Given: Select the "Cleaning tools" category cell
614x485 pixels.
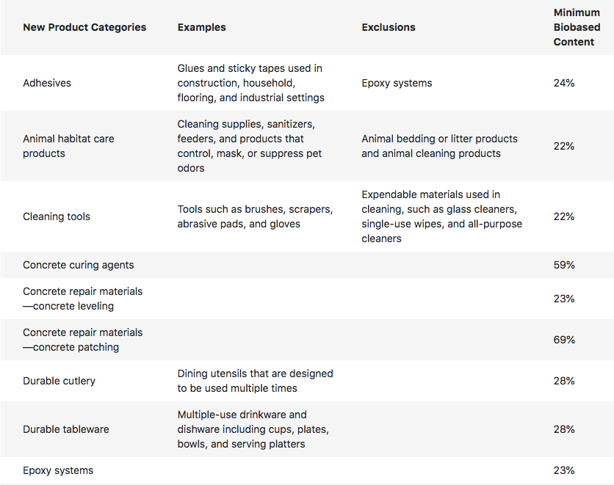Looking at the screenshot, I should (x=57, y=216).
